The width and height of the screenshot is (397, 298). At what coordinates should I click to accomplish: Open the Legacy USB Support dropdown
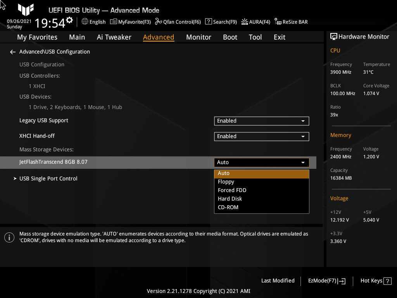261,121
